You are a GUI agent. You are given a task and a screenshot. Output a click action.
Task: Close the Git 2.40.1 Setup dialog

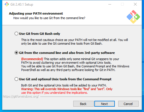[x=135, y=4]
